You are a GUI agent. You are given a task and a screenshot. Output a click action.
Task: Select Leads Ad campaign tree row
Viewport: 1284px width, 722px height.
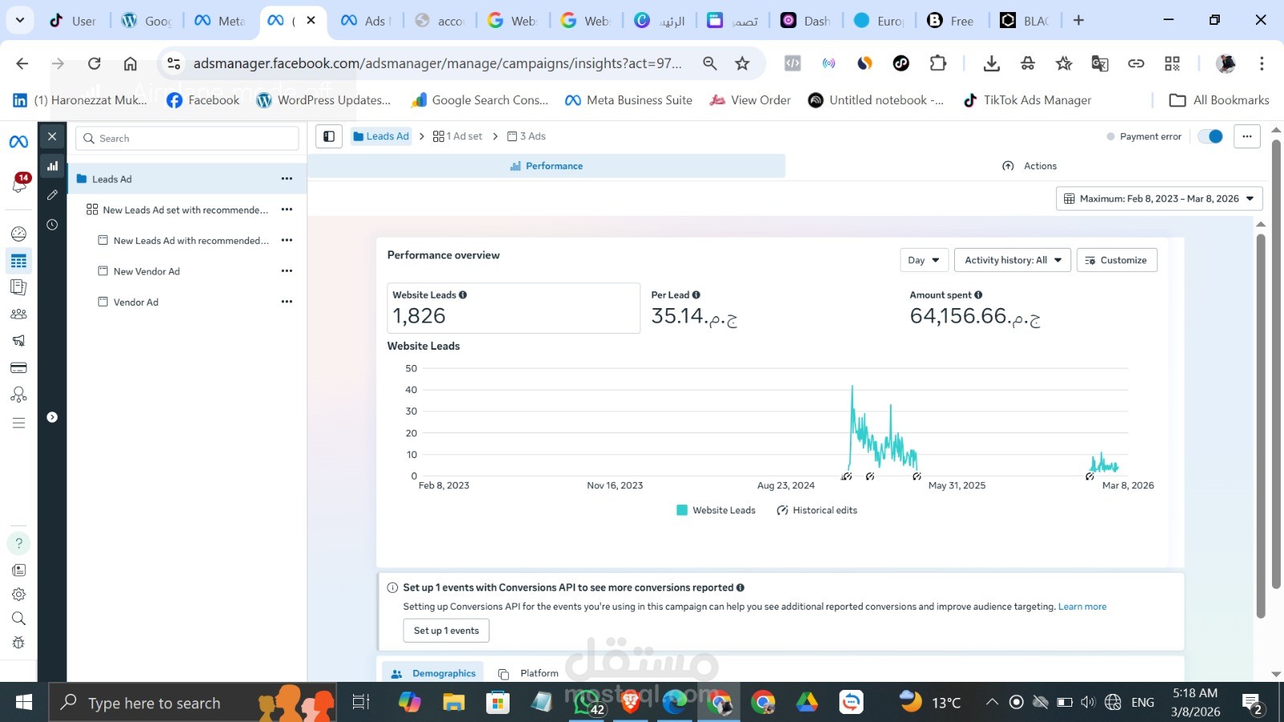point(187,179)
